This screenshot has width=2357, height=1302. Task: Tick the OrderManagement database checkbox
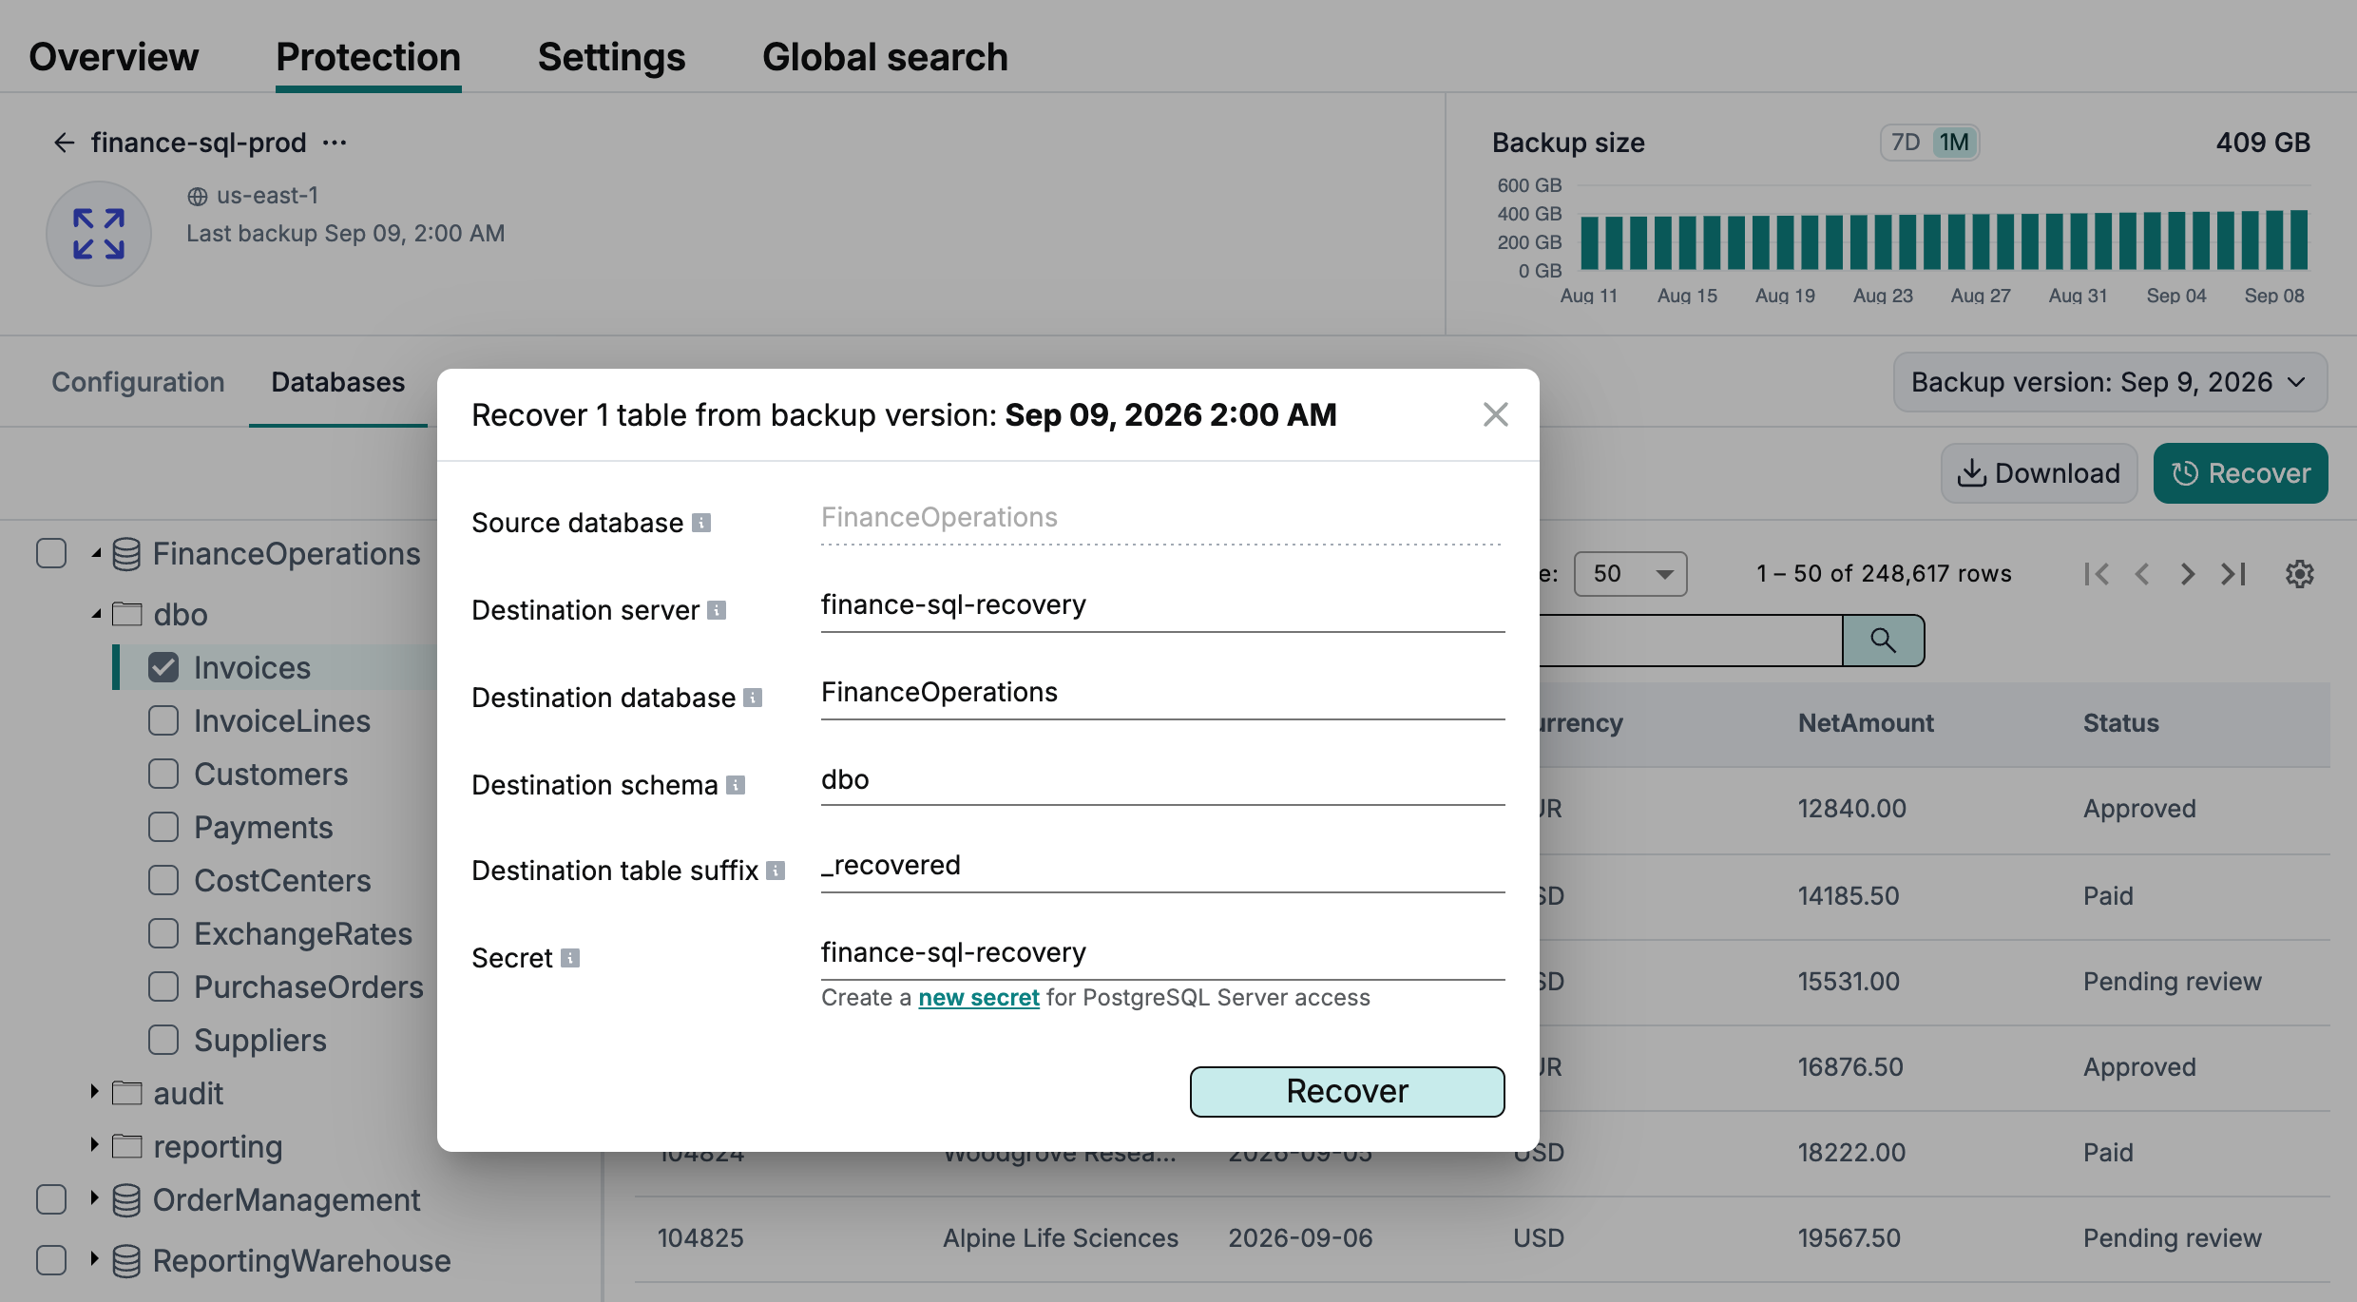click(51, 1200)
